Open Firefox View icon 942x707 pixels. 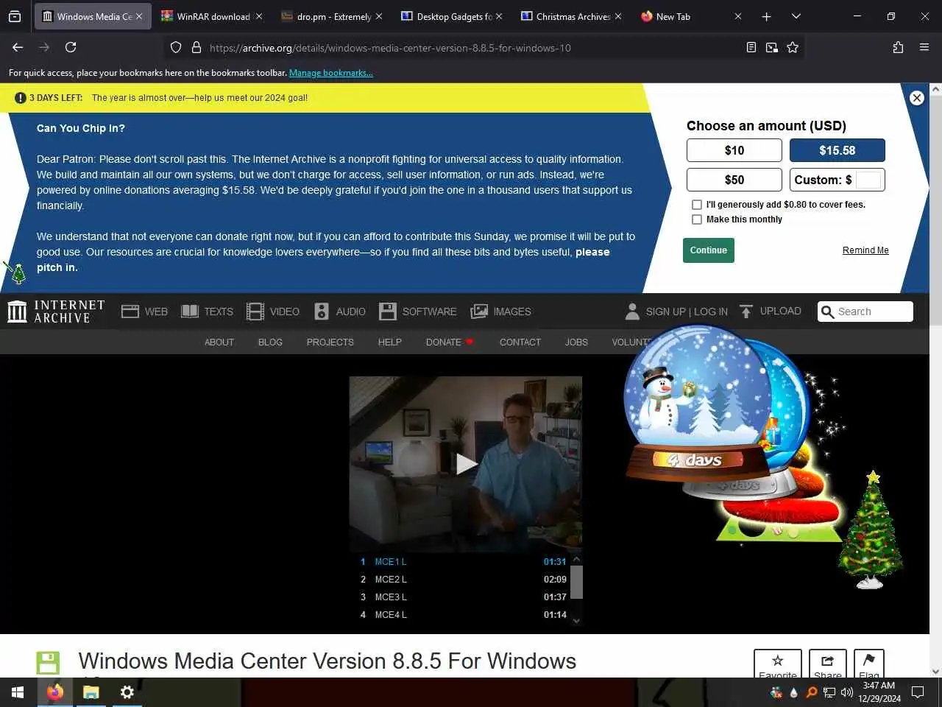click(15, 16)
